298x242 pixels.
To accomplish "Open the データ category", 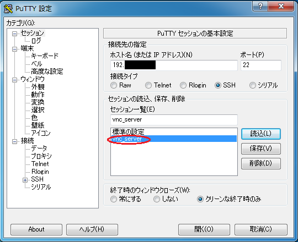I will tap(39, 148).
